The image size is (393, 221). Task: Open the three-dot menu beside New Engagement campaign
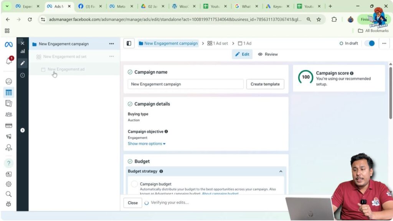coord(111,44)
